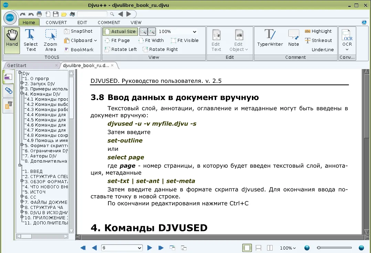Select the Hand tool
This screenshot has width=371, height=253.
pyautogui.click(x=12, y=40)
